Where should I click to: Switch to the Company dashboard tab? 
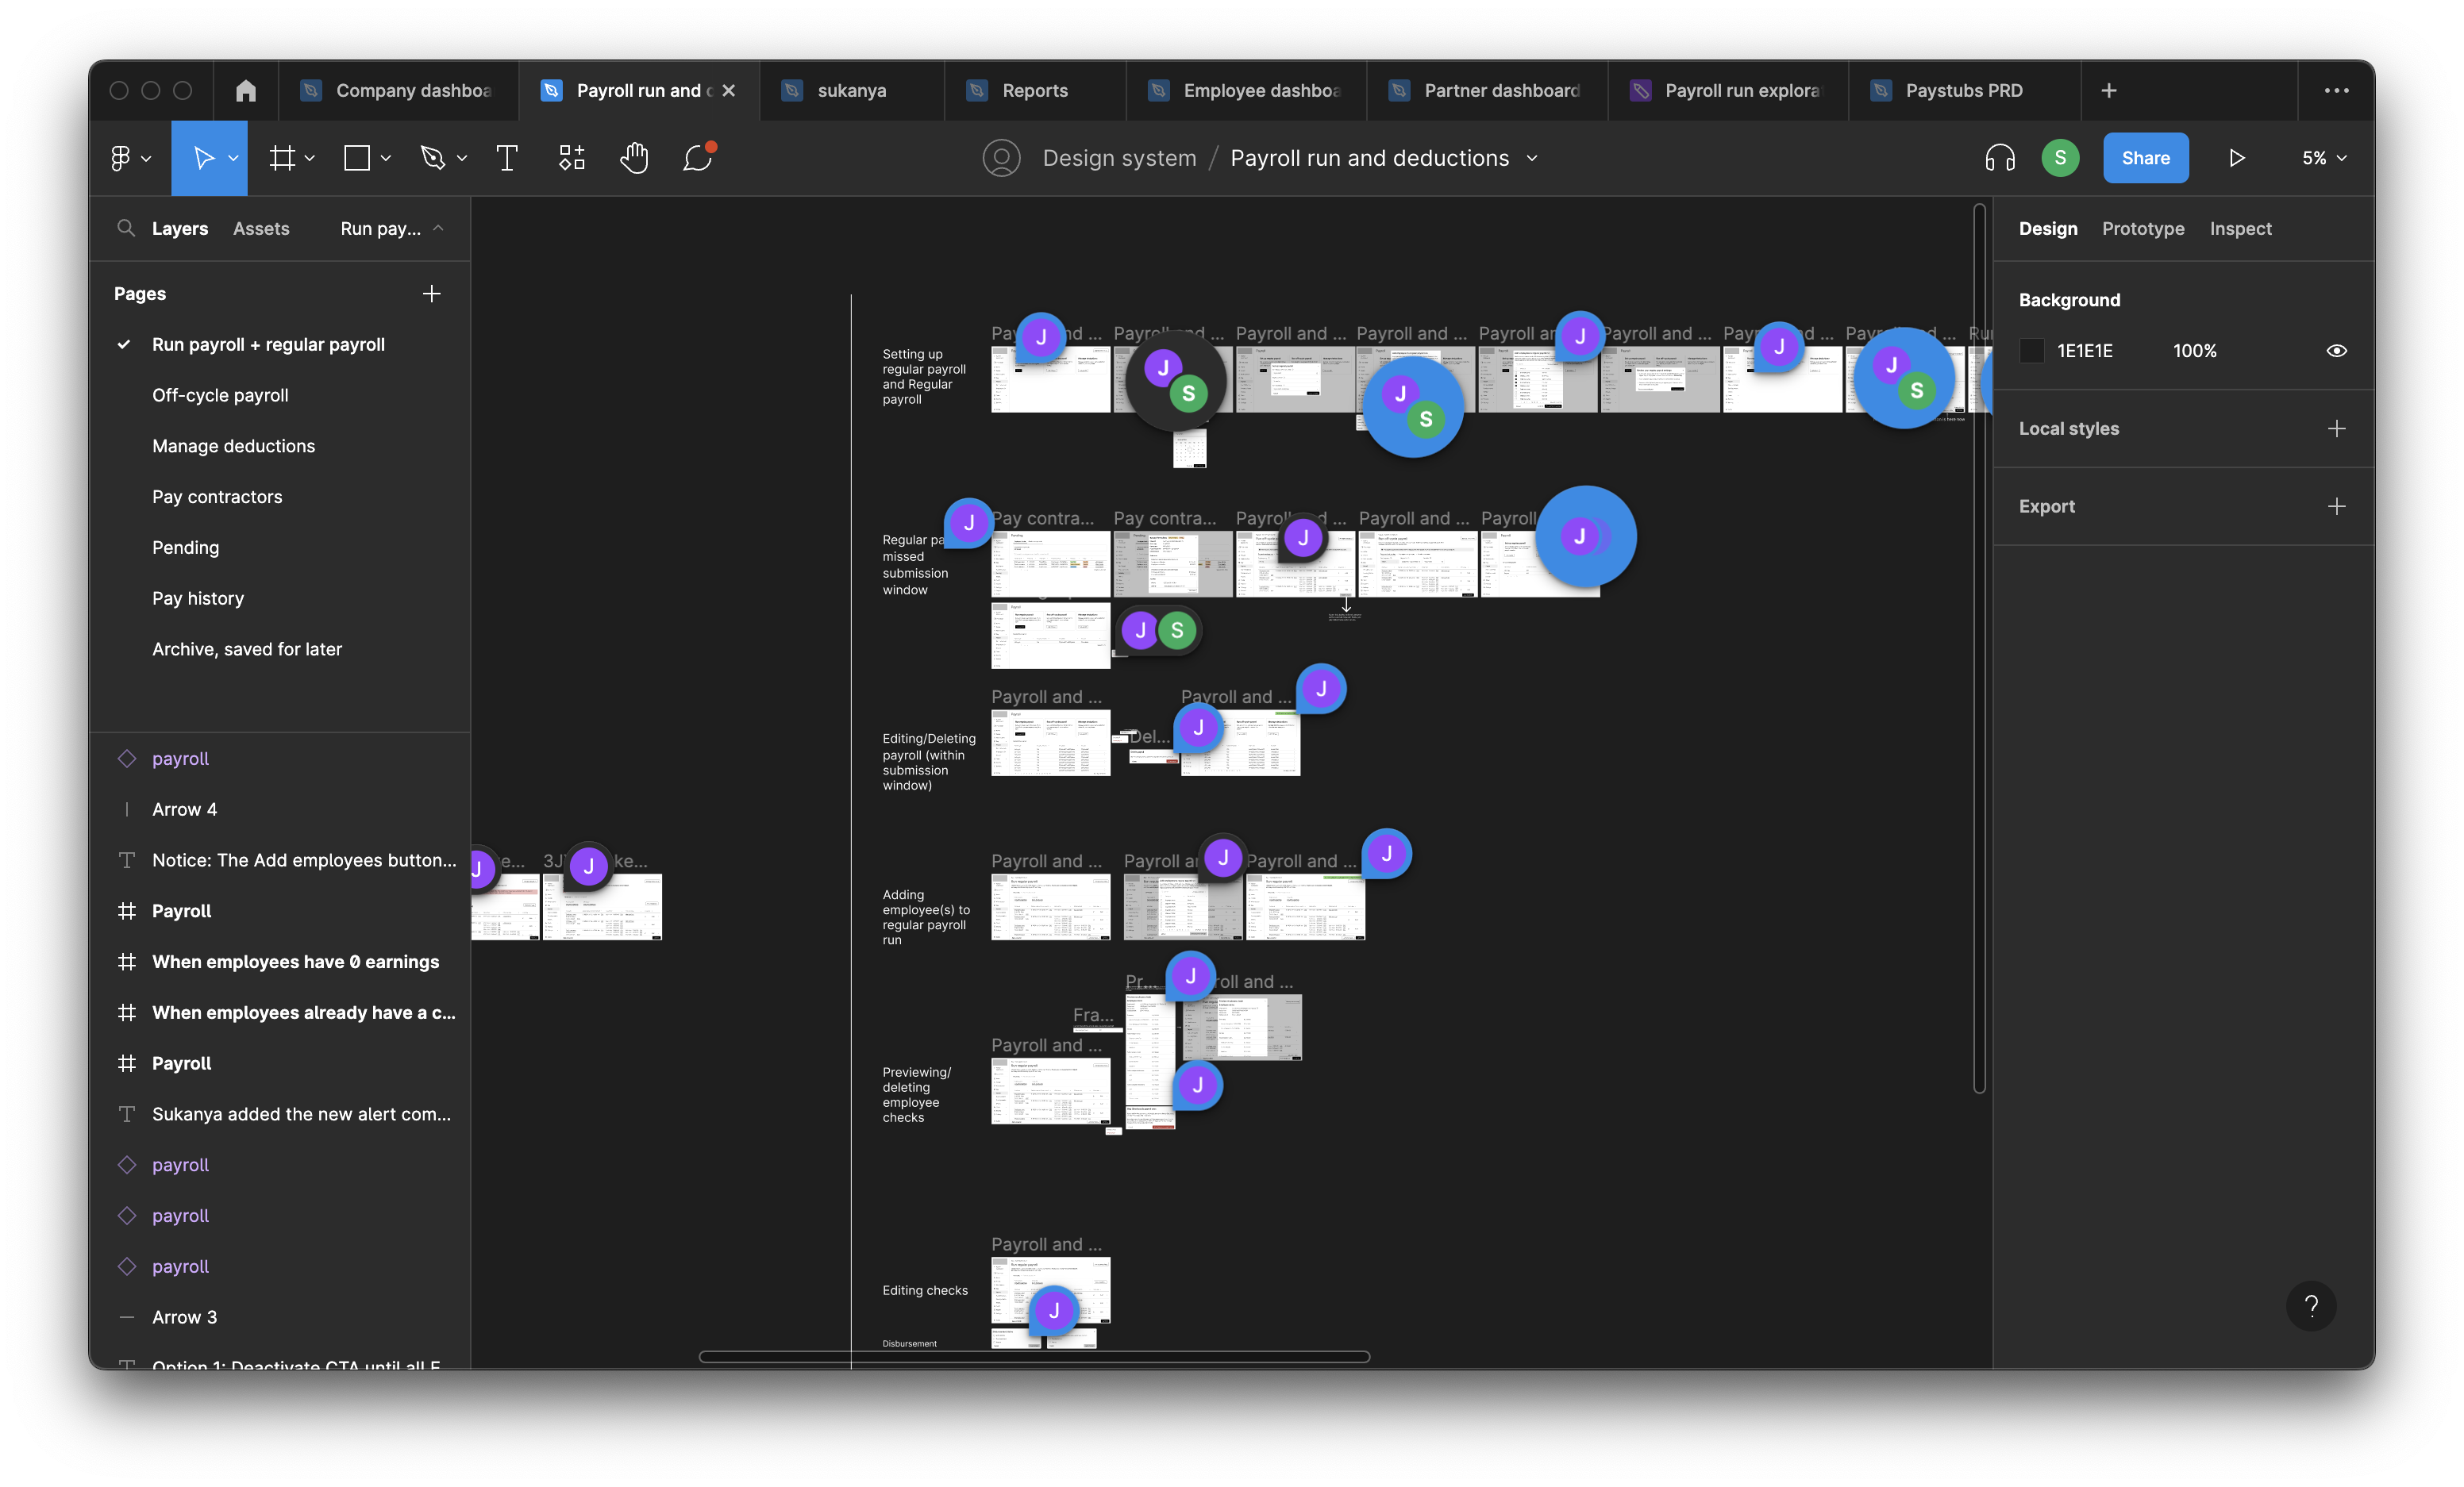tap(398, 91)
